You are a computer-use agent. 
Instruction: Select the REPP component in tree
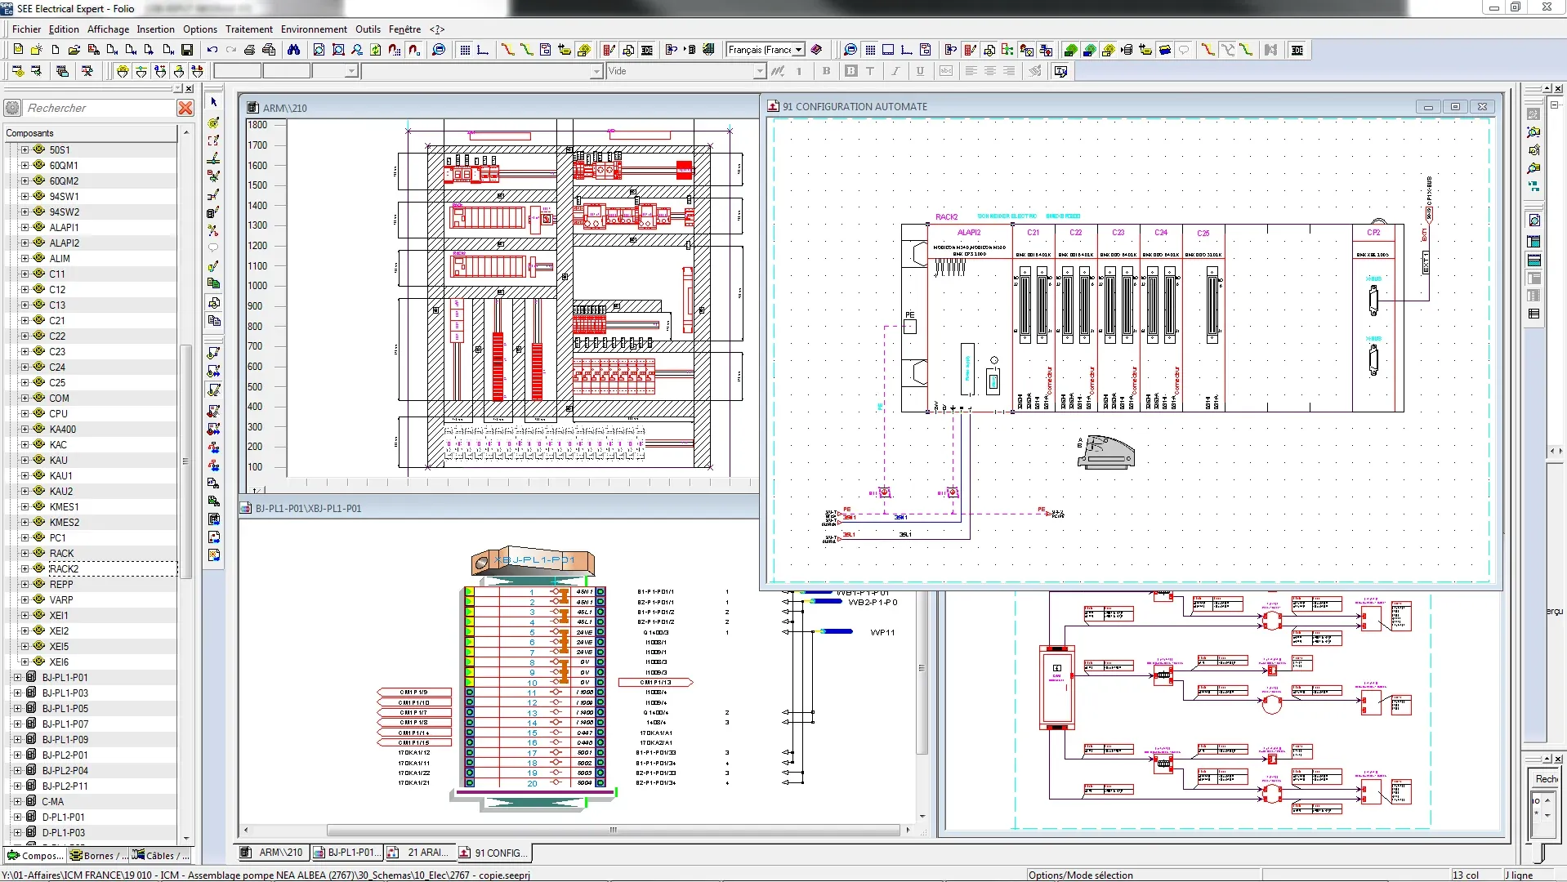pos(61,584)
